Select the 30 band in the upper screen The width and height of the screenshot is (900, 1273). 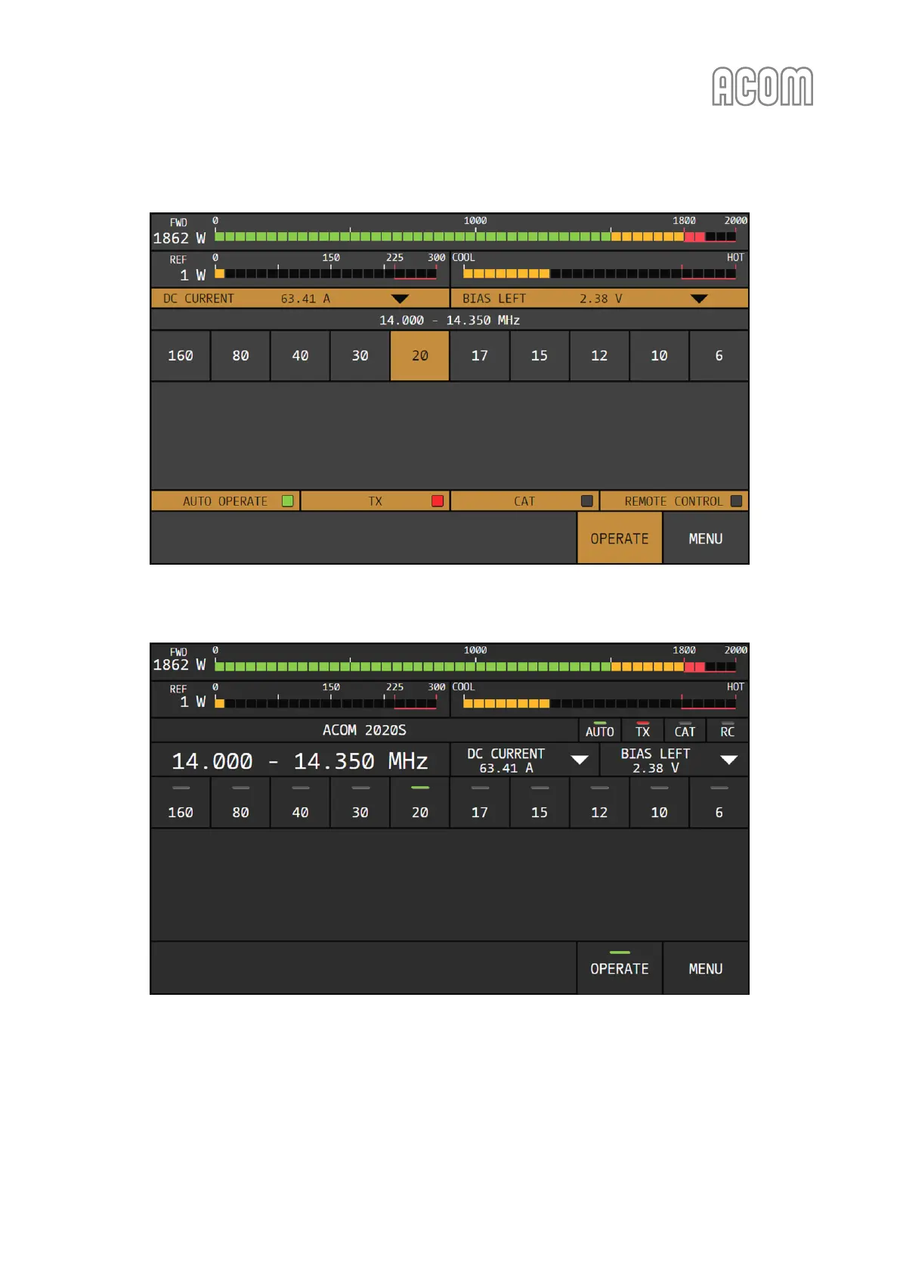pos(360,355)
